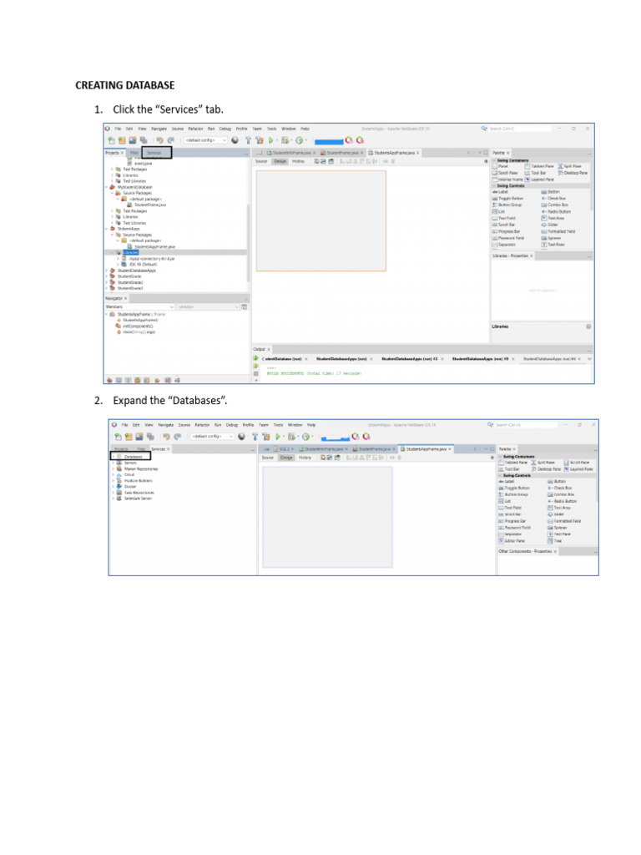The image size is (641, 855).
Task: Click Build Project hammer in step 1 toolbar
Action: (x=248, y=140)
